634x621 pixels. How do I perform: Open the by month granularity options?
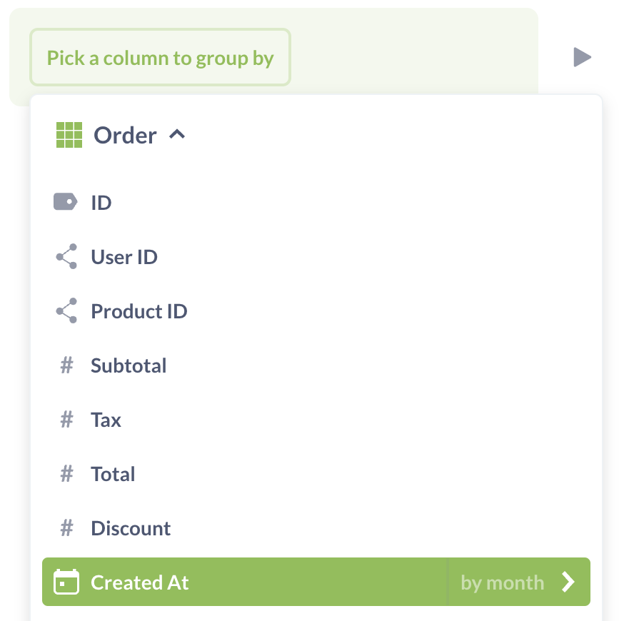coord(502,582)
